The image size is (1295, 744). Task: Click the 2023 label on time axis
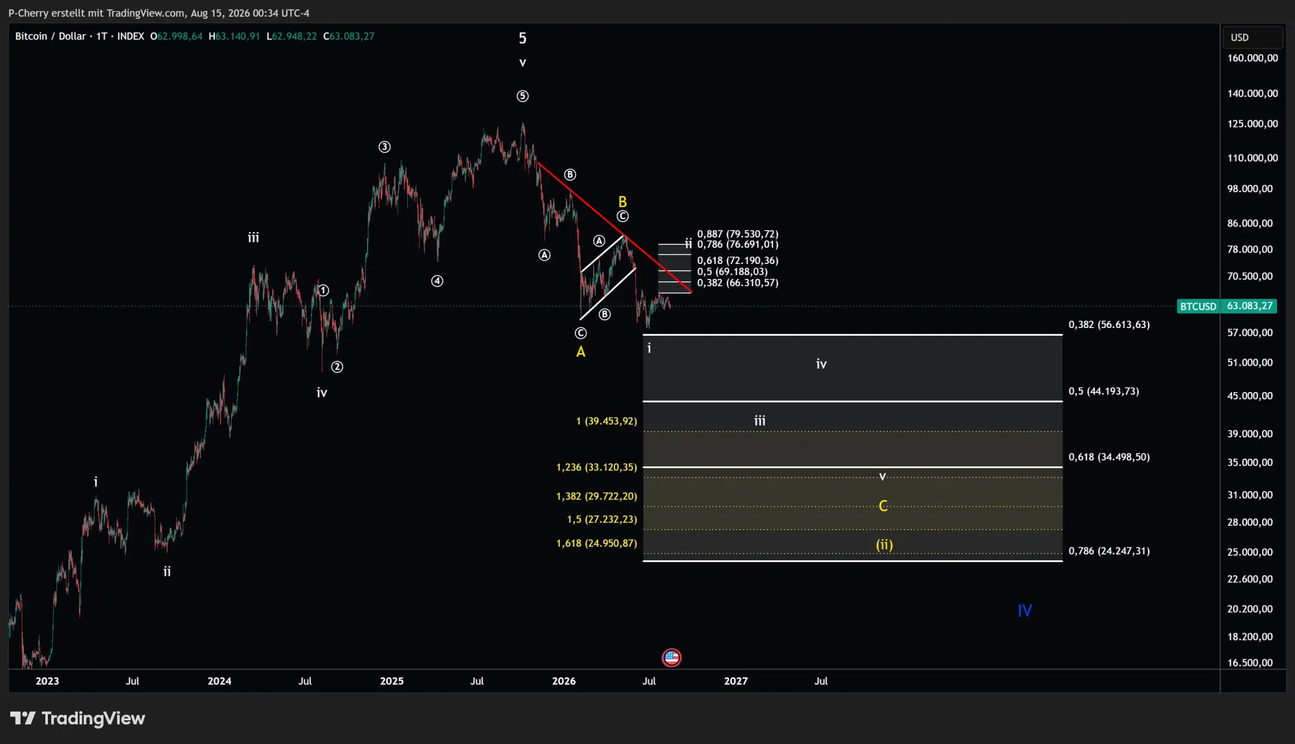pos(47,681)
